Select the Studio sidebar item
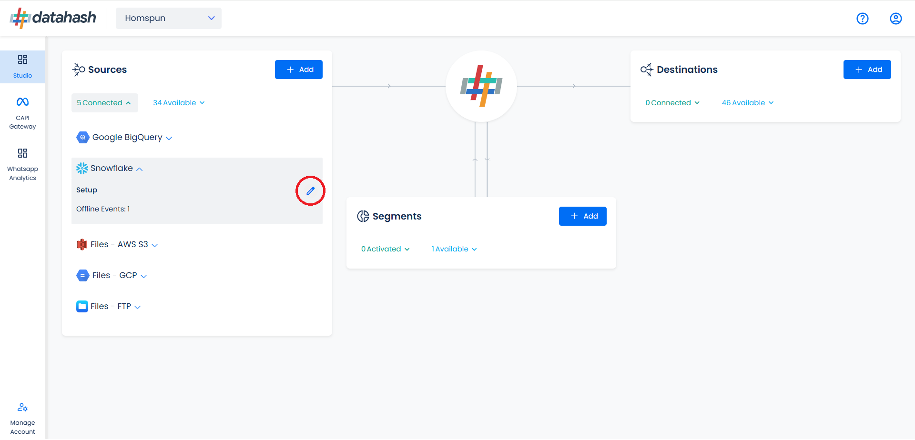This screenshot has height=440, width=915. point(22,67)
